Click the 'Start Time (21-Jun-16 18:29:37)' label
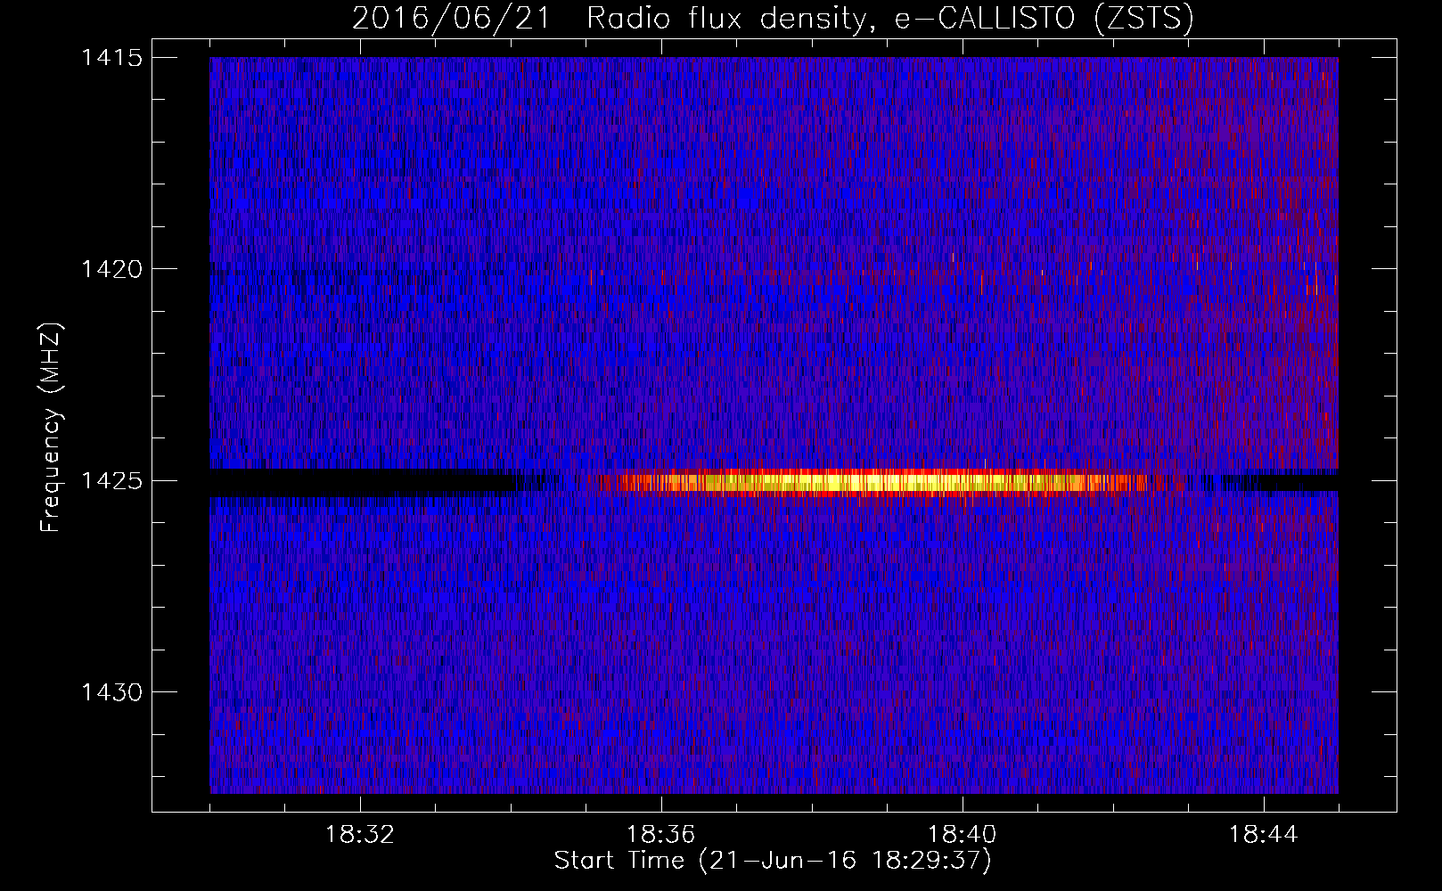This screenshot has width=1442, height=891. tap(773, 861)
